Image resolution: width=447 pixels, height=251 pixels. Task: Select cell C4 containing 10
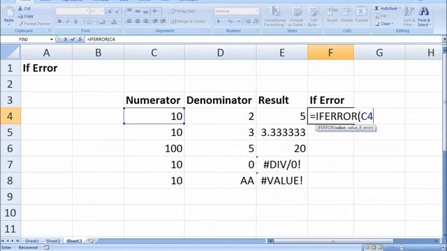[x=154, y=116]
